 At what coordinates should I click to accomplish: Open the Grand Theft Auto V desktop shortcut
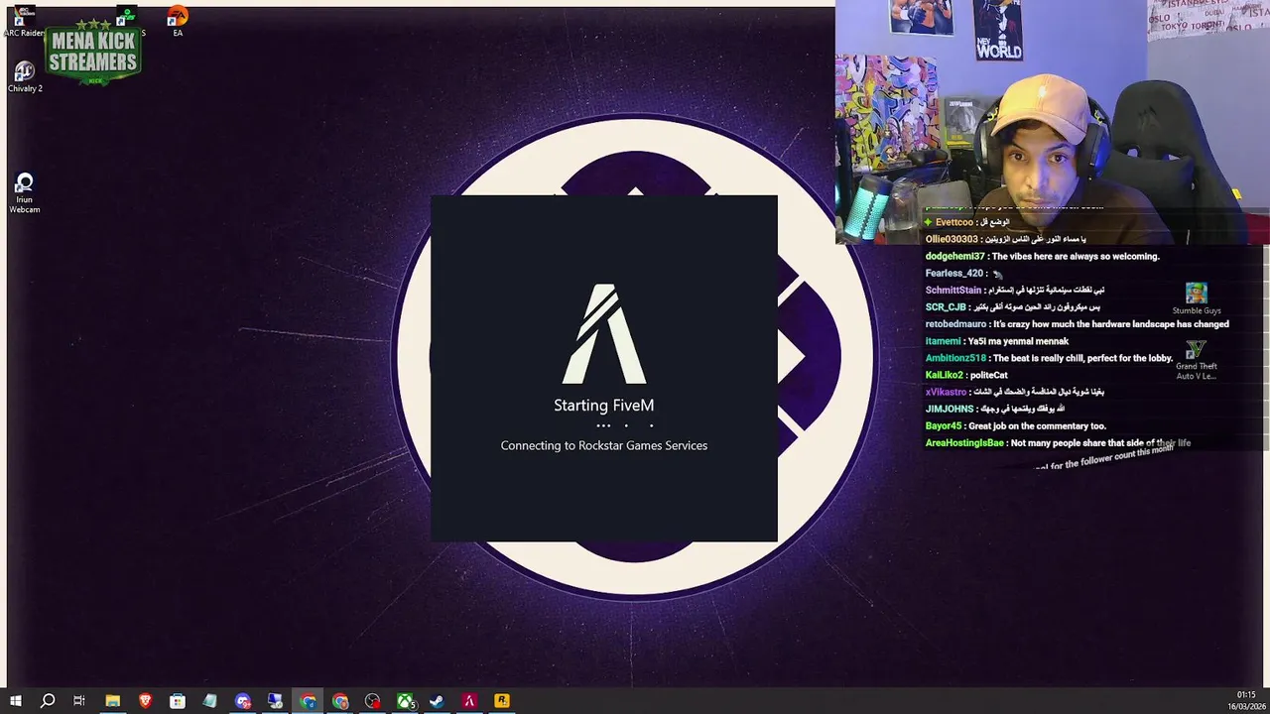pos(1197,361)
